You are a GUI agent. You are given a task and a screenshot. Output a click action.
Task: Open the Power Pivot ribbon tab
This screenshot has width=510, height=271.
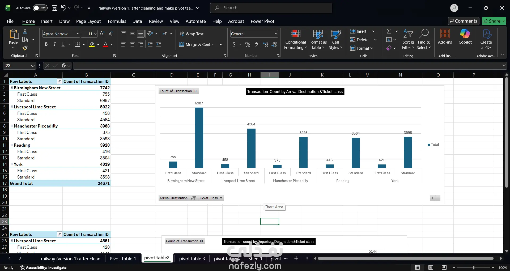pos(262,21)
